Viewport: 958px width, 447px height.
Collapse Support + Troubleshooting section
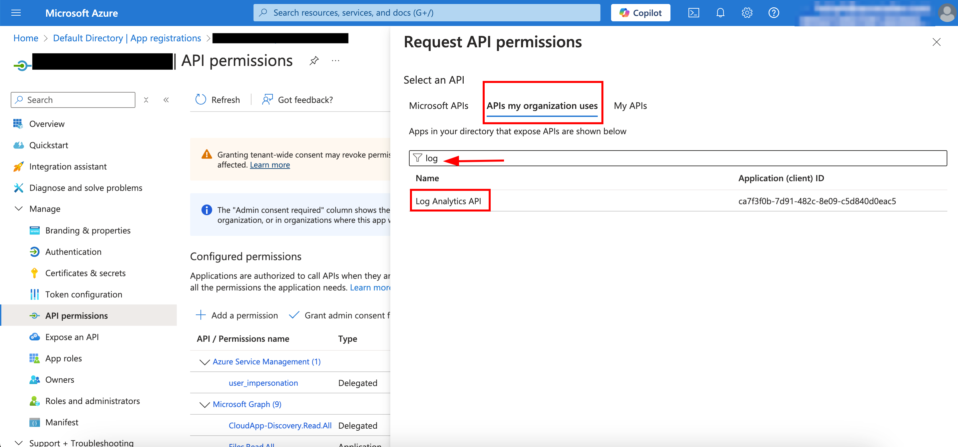[19, 443]
